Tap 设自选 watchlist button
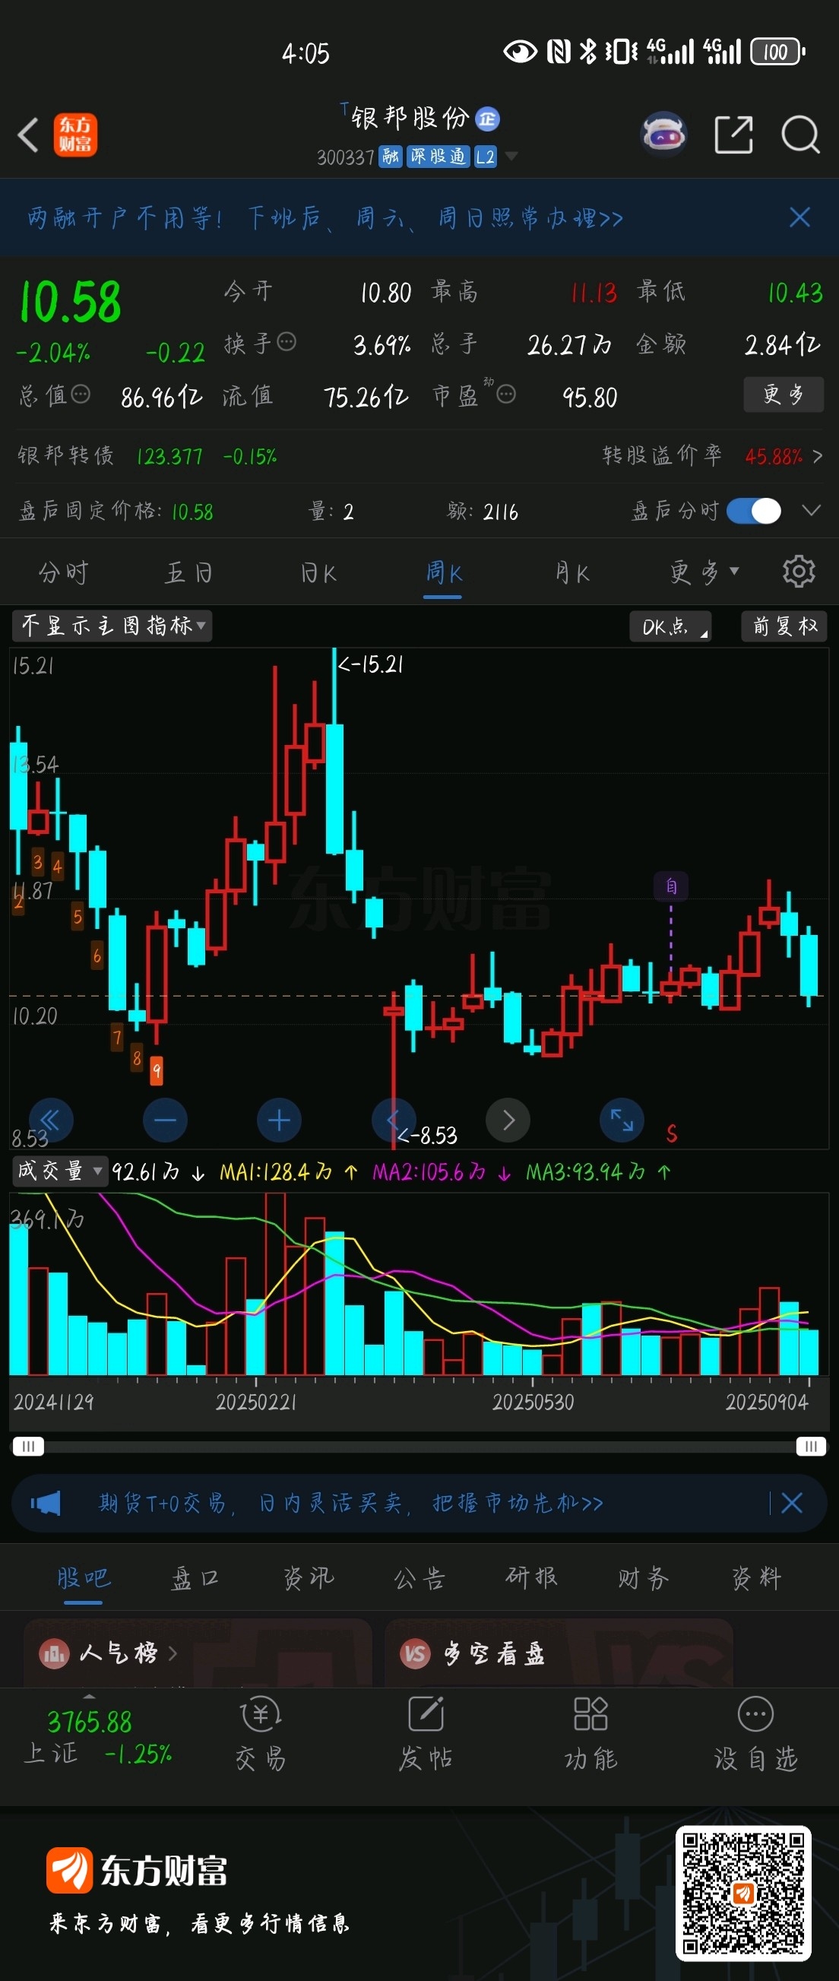The image size is (839, 1981). (756, 1735)
